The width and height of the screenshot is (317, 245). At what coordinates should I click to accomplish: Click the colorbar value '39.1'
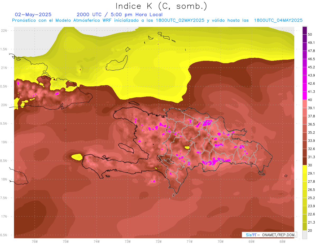pyautogui.click(x=311, y=108)
